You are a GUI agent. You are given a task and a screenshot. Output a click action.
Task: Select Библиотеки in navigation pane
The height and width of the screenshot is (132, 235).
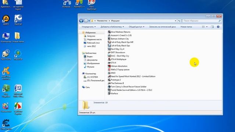pos(91,53)
